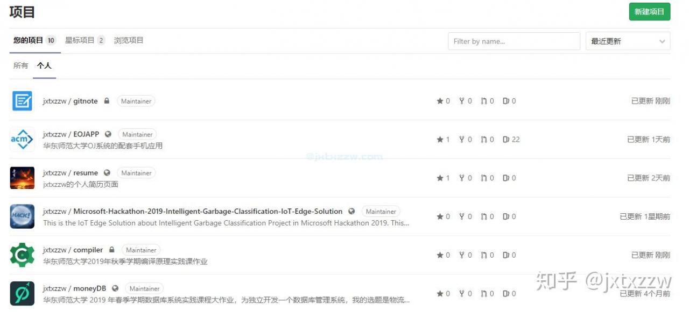Screen dimensions: 689x312
Task: Click the merge requests icon in moneyDB row
Action: pyautogui.click(x=484, y=294)
